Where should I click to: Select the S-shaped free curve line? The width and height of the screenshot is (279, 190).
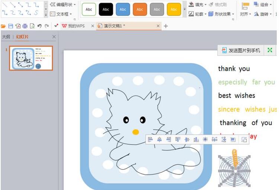pos(36,13)
